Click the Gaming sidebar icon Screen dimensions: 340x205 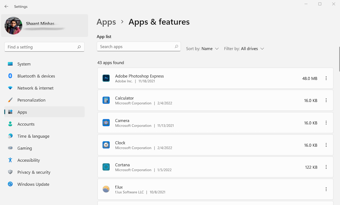tap(10, 148)
